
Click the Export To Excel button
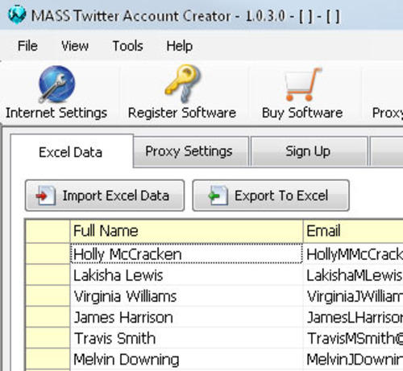271,196
